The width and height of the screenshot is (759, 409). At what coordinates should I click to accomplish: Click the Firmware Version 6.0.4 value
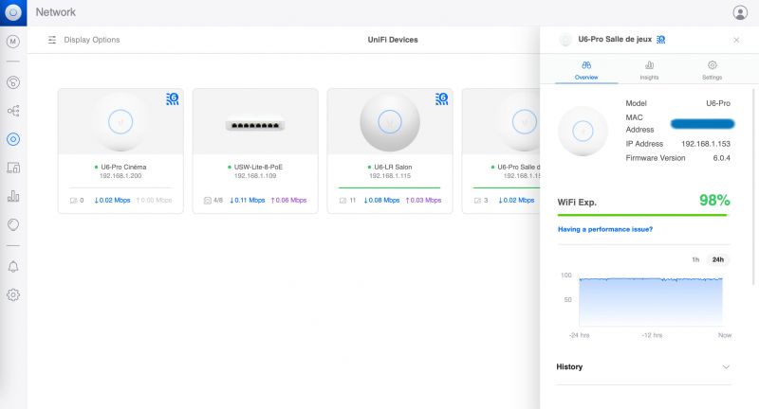pos(722,158)
